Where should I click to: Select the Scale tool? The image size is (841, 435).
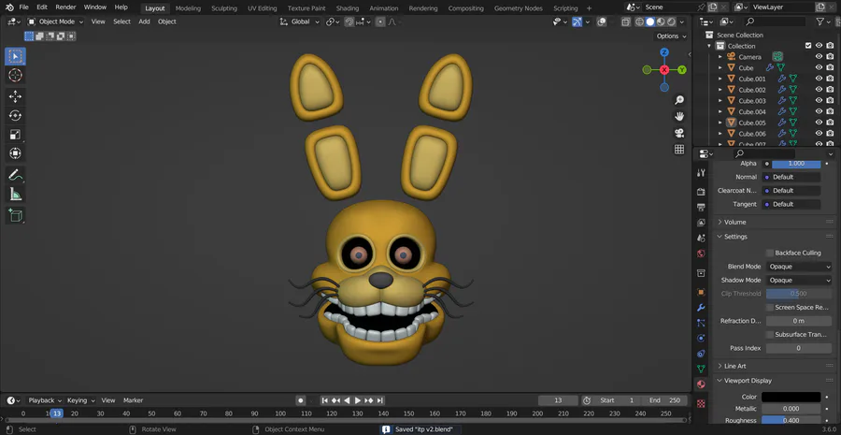point(16,135)
